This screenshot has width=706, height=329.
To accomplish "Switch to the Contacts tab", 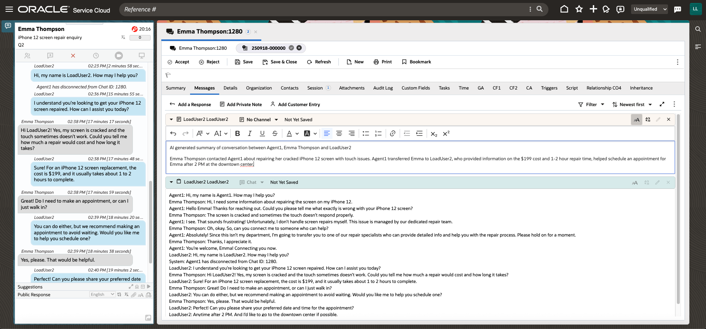I will 289,88.
